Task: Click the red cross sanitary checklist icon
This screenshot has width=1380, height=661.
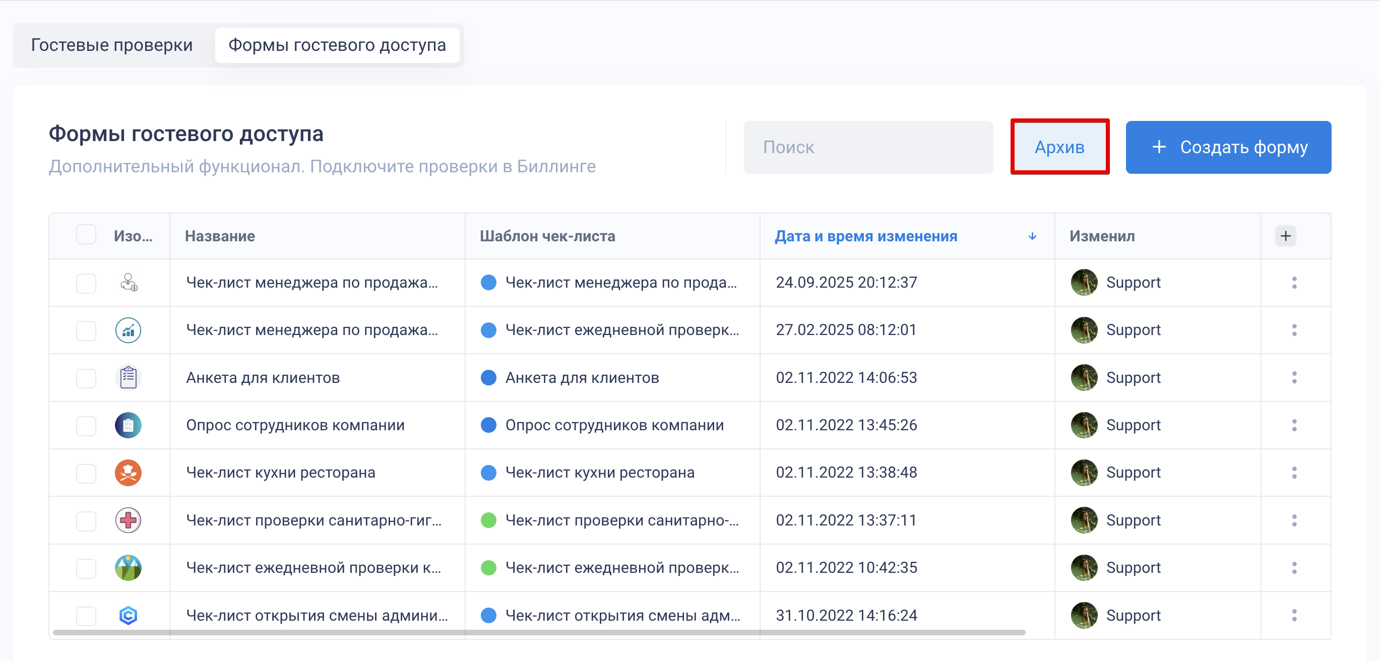Action: (128, 520)
